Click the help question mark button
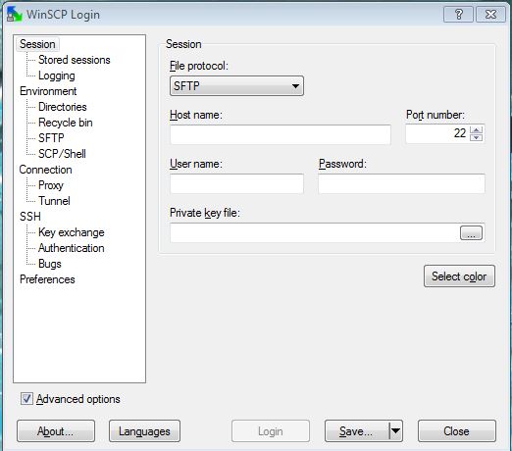This screenshot has width=512, height=451. point(458,15)
